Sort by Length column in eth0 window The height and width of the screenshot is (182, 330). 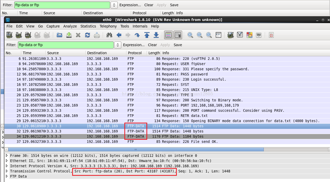coord(154,53)
